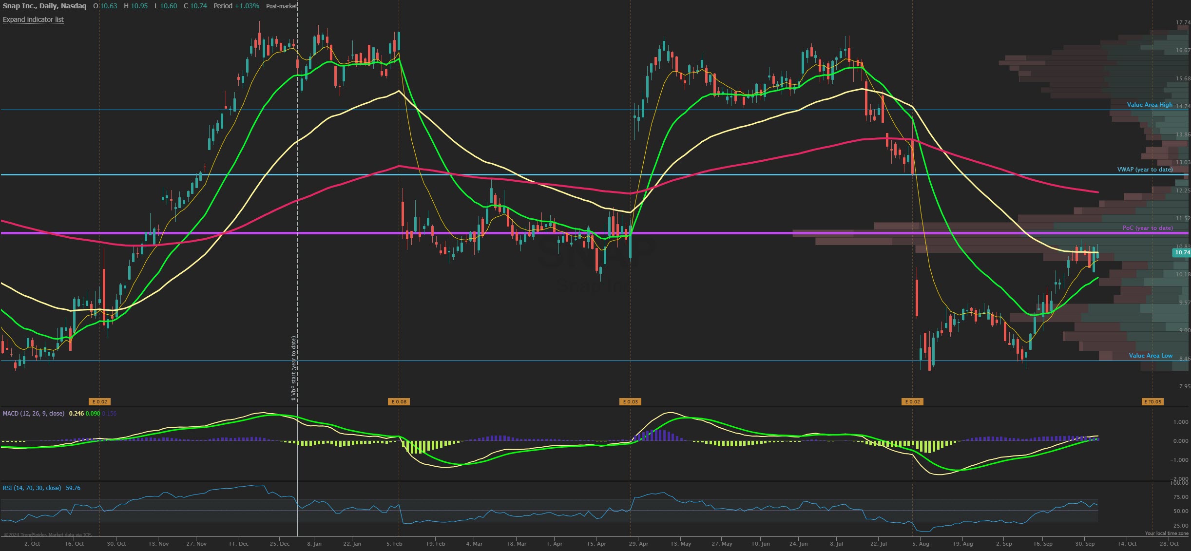Viewport: 1191px width, 551px height.
Task: Click the 22. Jul date axis label
Action: tap(878, 544)
